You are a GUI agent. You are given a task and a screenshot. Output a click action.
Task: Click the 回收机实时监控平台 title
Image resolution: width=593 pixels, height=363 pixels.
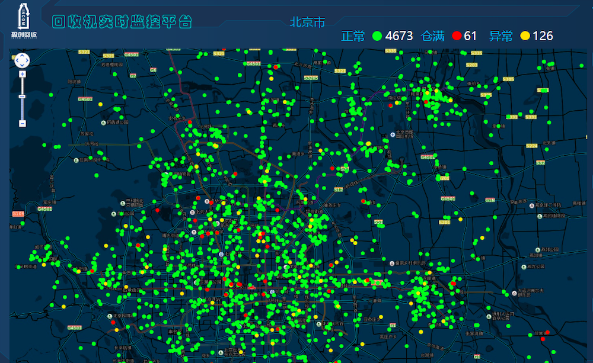(x=122, y=22)
